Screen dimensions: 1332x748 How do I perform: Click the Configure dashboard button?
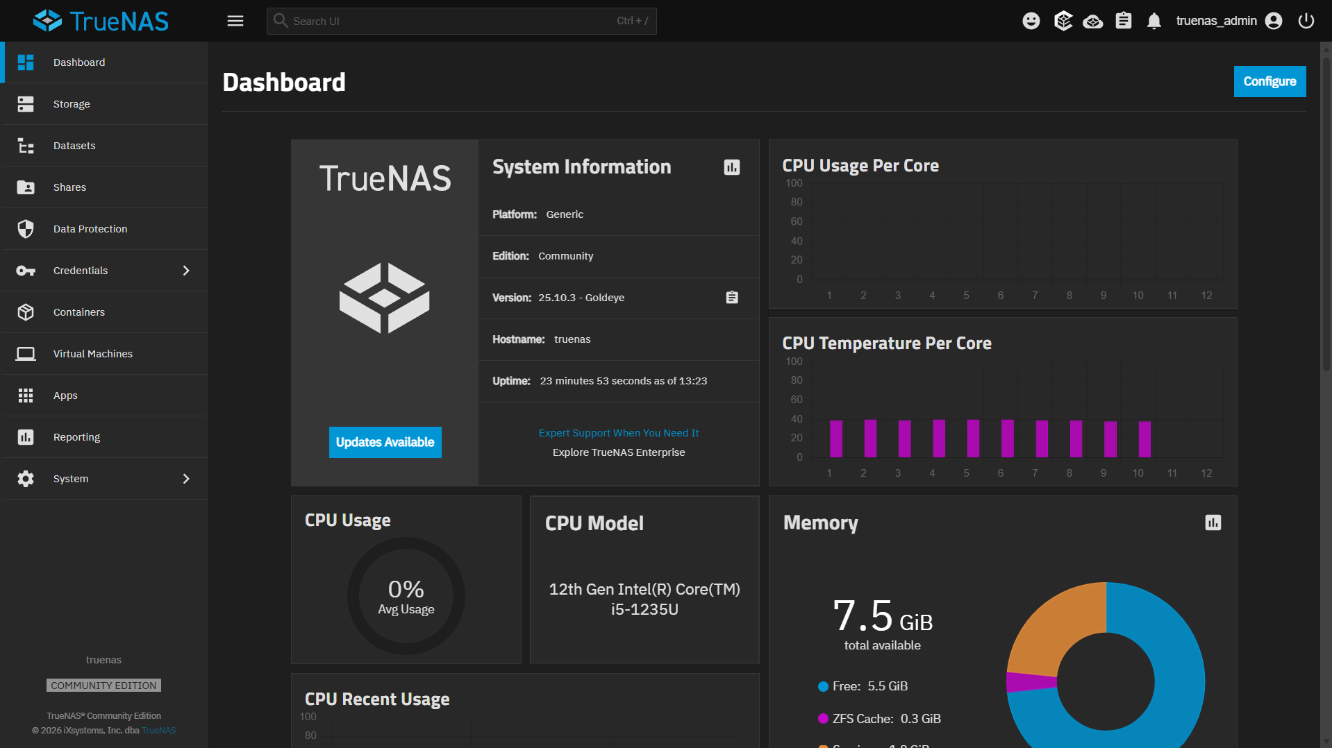pos(1269,82)
